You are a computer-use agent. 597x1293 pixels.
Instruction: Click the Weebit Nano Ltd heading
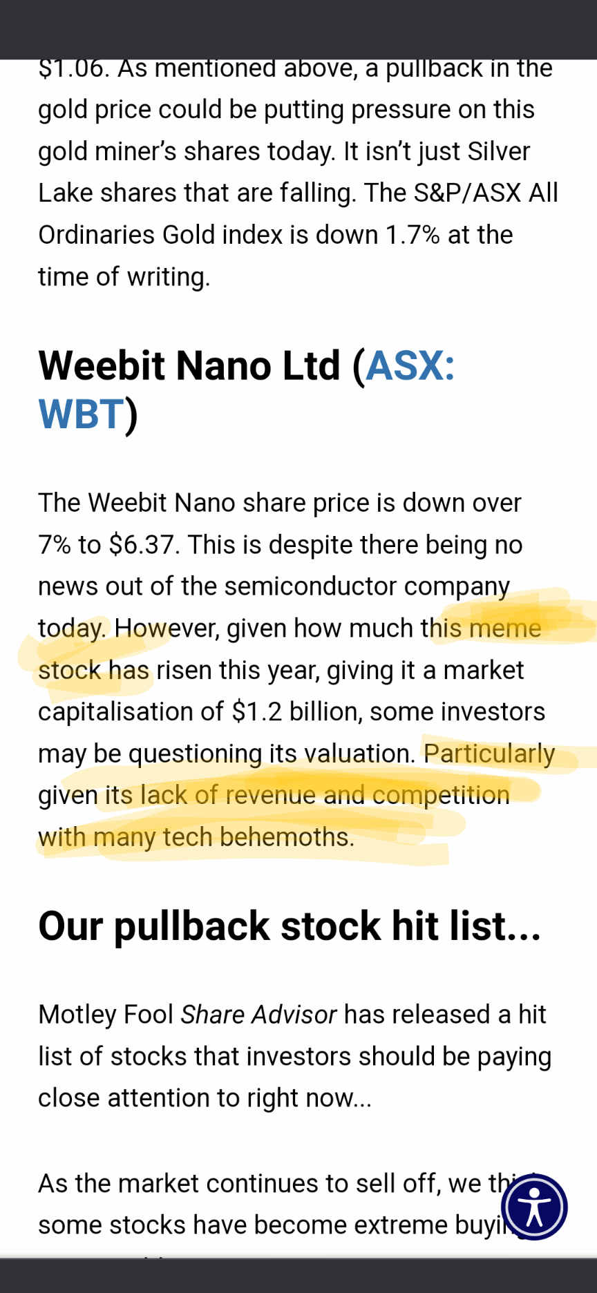tap(189, 366)
